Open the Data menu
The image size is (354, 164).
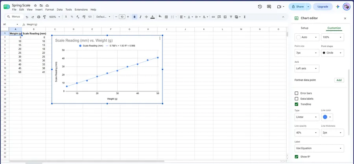pos(60,10)
